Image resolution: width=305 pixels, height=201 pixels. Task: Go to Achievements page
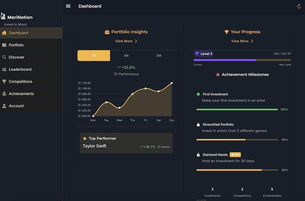31,94
